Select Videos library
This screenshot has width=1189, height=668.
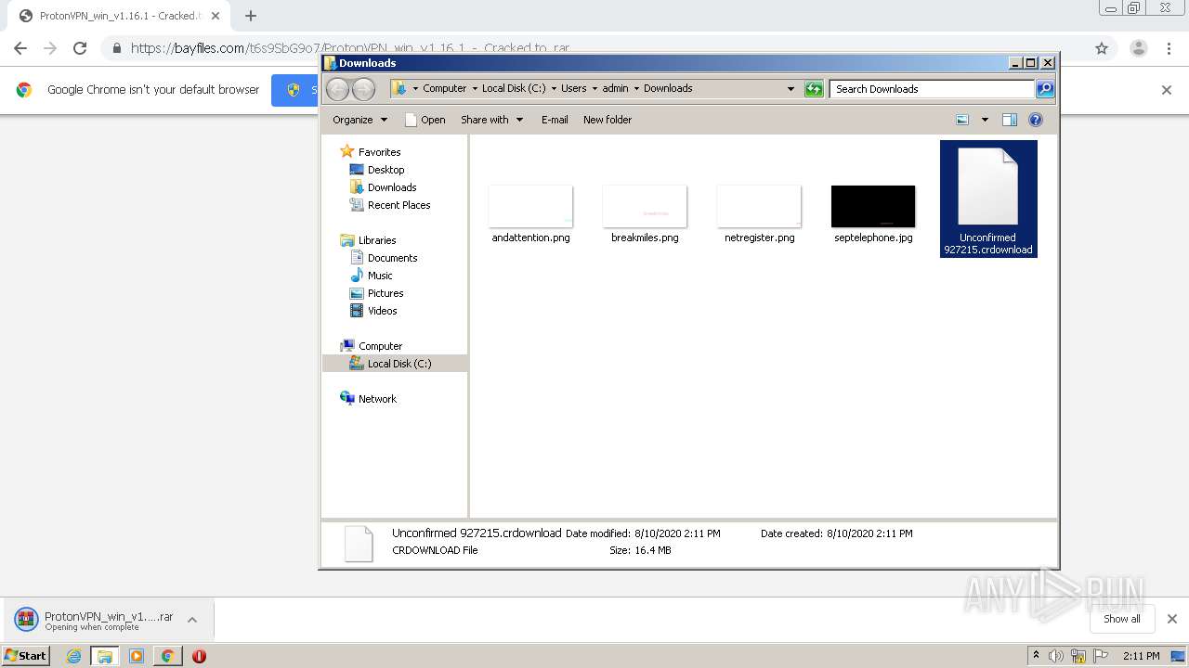pyautogui.click(x=382, y=311)
